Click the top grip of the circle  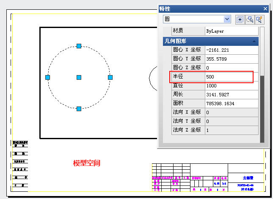(x=79, y=46)
